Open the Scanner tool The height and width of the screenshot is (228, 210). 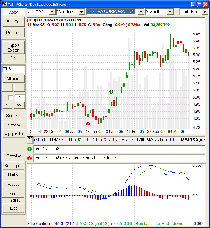tap(14, 116)
